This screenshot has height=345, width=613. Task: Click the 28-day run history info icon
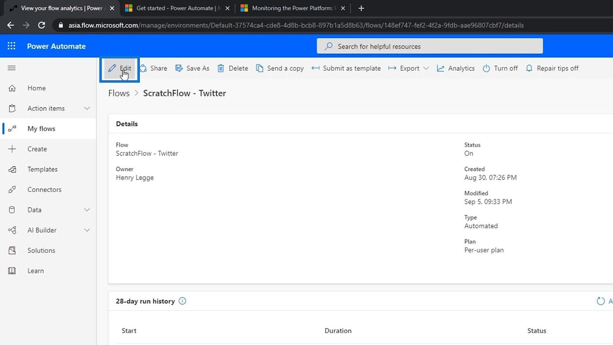[x=182, y=301]
